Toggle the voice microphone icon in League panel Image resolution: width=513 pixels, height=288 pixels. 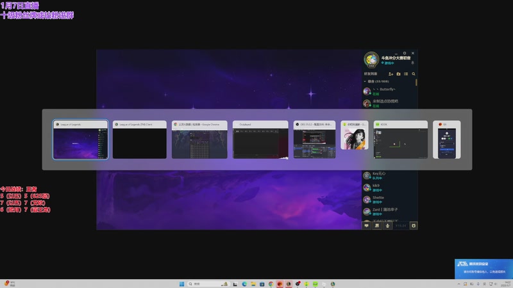point(388,226)
